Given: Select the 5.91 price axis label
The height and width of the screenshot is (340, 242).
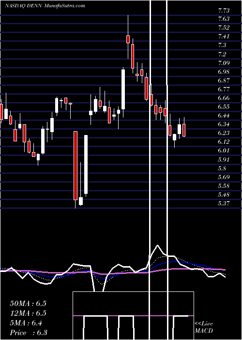Looking at the screenshot, I should coord(224,160).
